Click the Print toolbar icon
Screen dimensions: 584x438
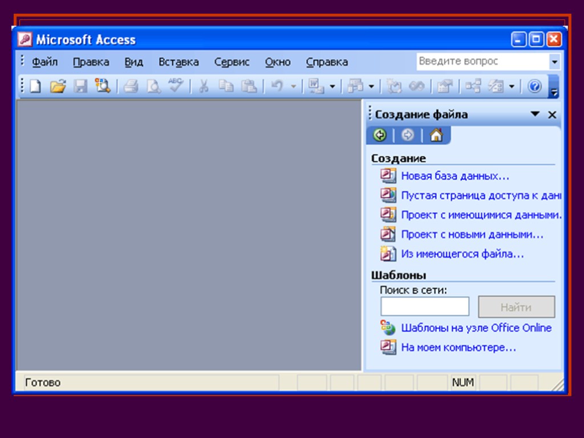(131, 87)
